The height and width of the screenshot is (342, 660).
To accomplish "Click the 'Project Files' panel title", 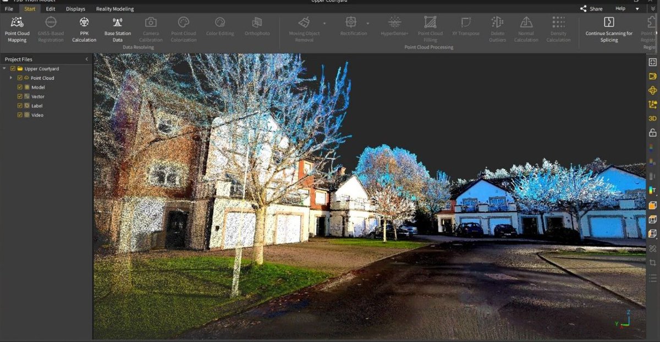I will tap(18, 59).
